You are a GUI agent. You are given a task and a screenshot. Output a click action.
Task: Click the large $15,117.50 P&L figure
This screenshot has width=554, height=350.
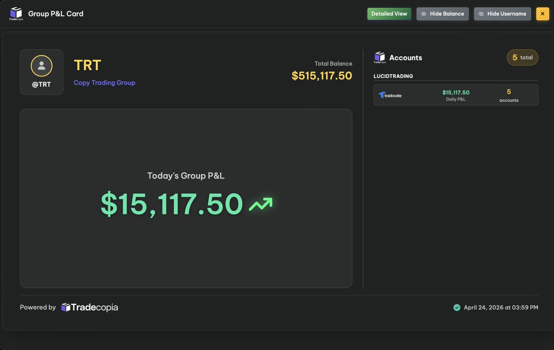coord(172,204)
